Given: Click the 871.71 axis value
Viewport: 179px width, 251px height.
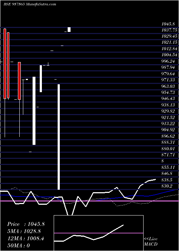Looking at the screenshot, I should point(168,155).
